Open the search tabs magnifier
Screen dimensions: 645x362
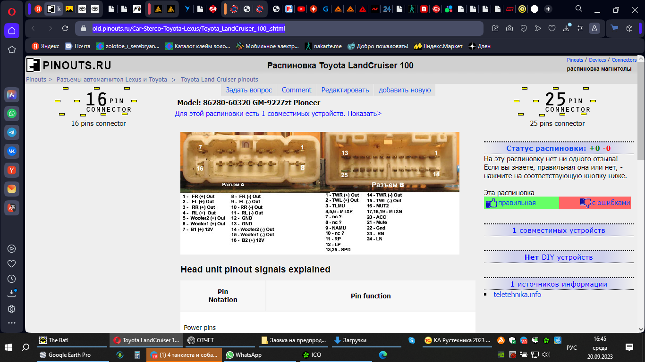pos(579,9)
